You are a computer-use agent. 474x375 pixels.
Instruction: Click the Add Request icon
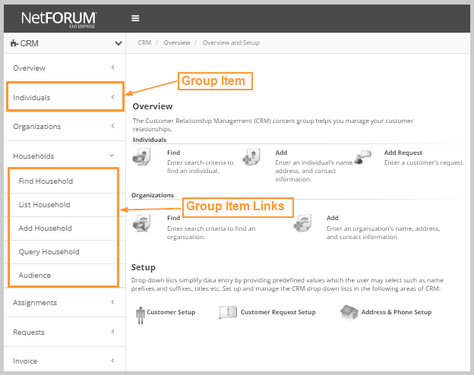(x=362, y=157)
